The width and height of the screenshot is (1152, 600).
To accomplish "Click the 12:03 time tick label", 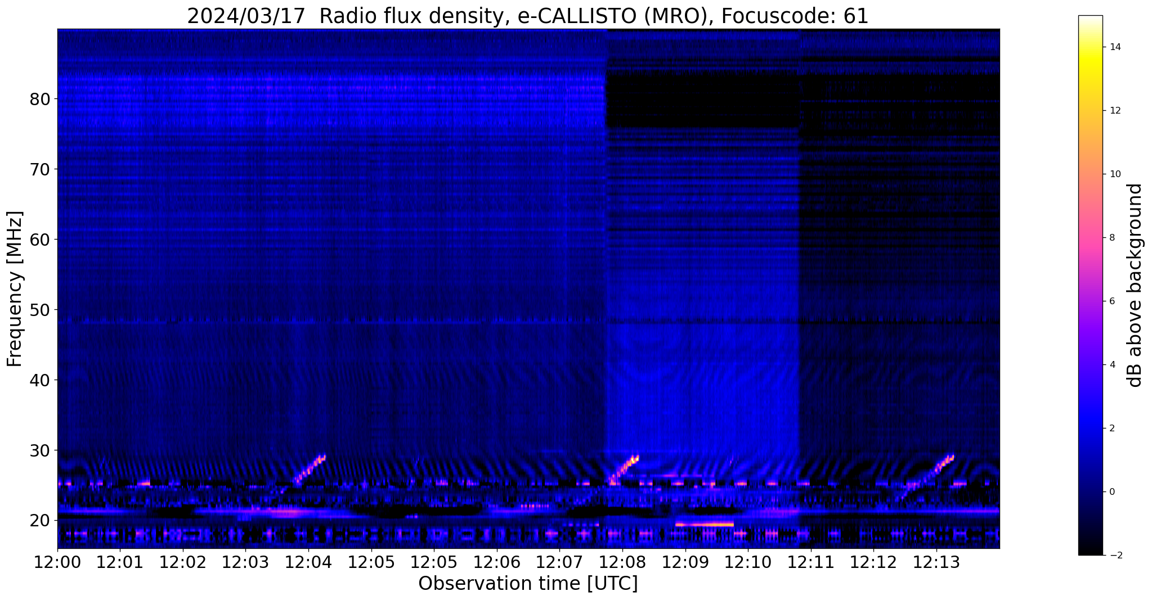I will tap(245, 562).
